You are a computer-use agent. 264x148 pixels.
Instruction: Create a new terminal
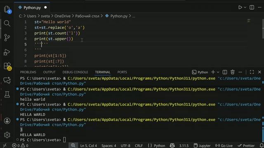(x=213, y=72)
